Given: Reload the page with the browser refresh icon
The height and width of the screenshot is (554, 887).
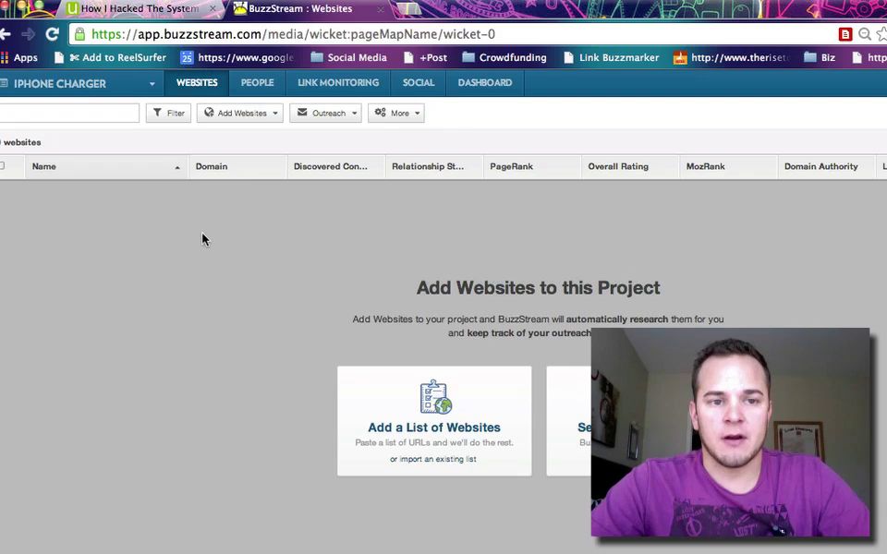Looking at the screenshot, I should [52, 34].
